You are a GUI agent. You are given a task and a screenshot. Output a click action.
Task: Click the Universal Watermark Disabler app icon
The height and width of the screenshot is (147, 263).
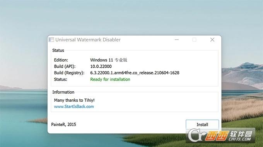pyautogui.click(x=51, y=39)
